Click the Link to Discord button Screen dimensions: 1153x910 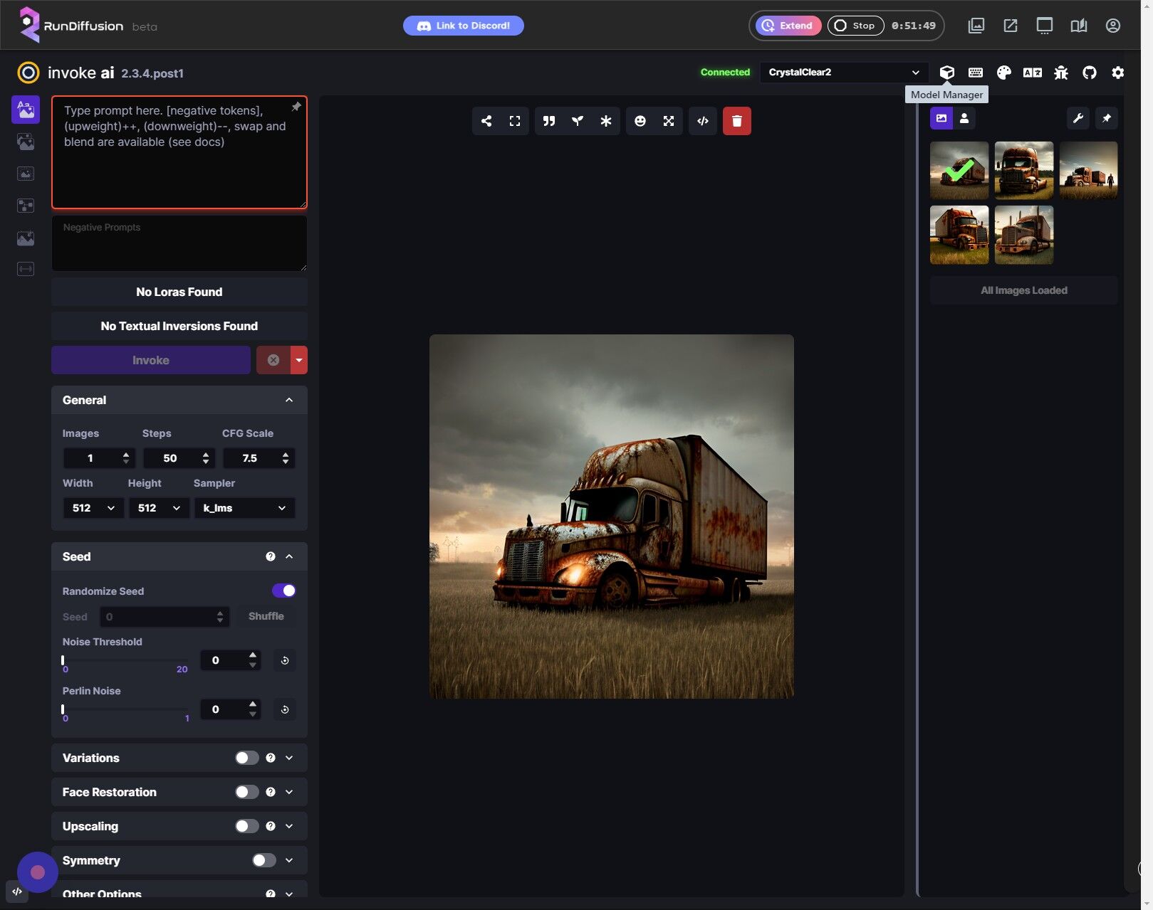[x=464, y=26]
